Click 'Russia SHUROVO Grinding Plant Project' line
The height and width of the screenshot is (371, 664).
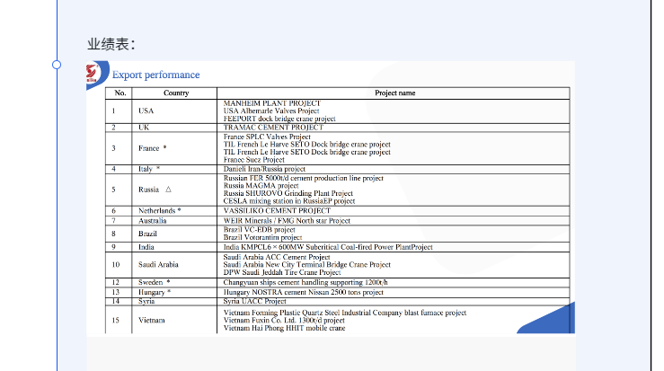click(x=288, y=193)
